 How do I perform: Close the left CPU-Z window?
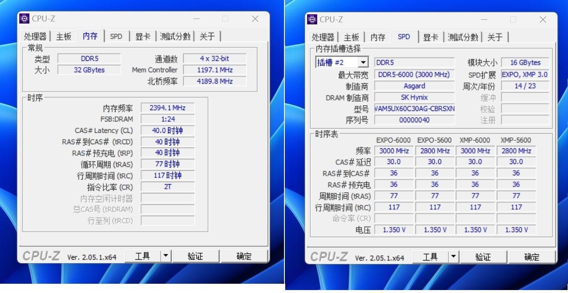coord(255,19)
